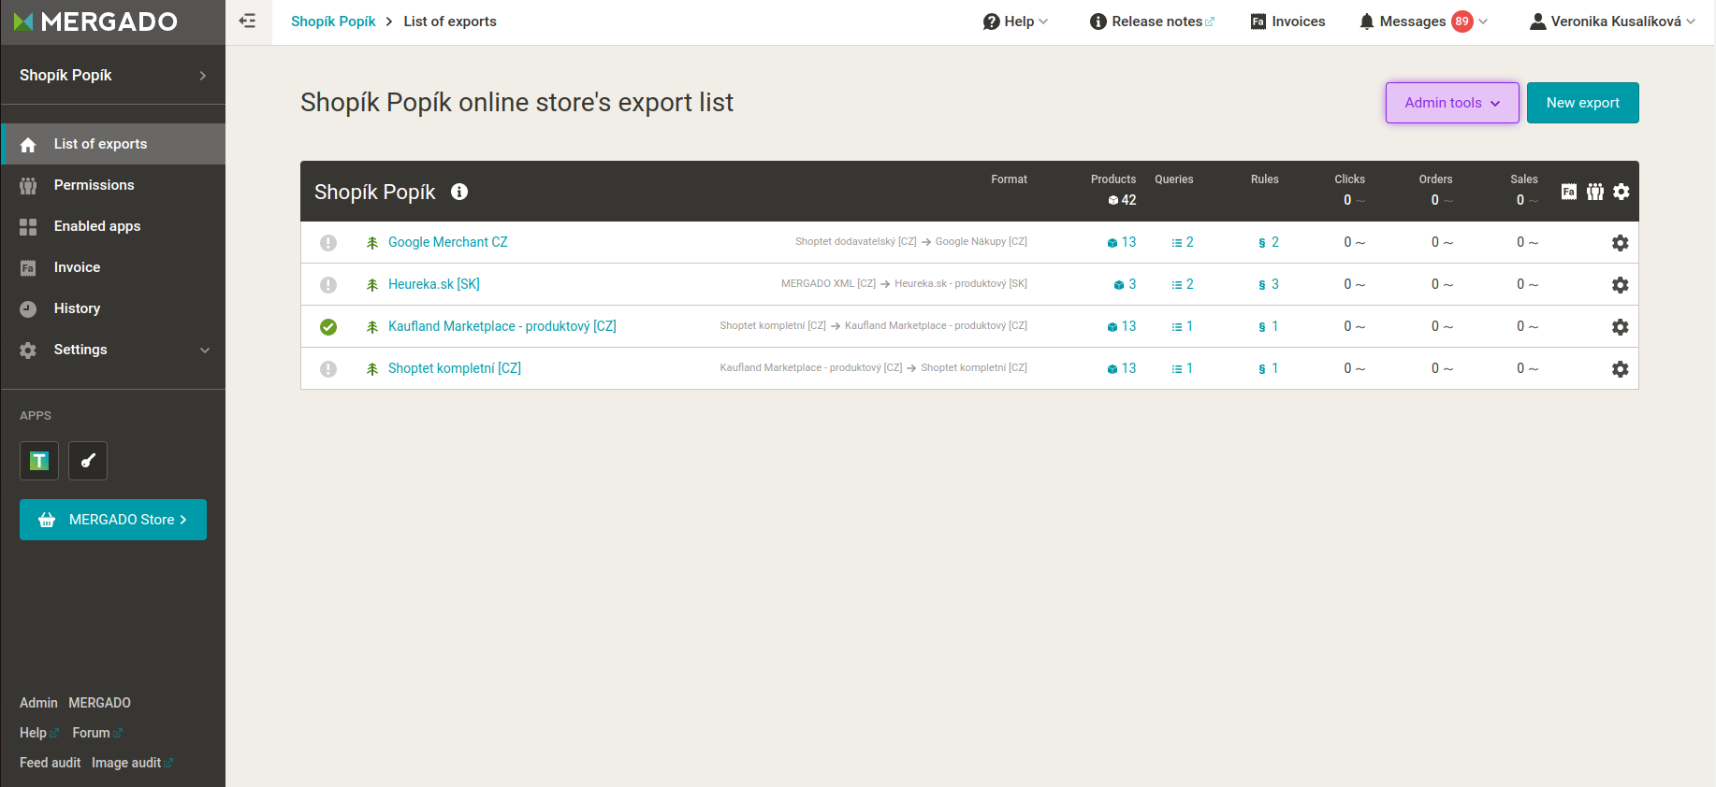The image size is (1716, 787).
Task: Open settings gear for Shoptet kompletní row
Action: 1621,369
